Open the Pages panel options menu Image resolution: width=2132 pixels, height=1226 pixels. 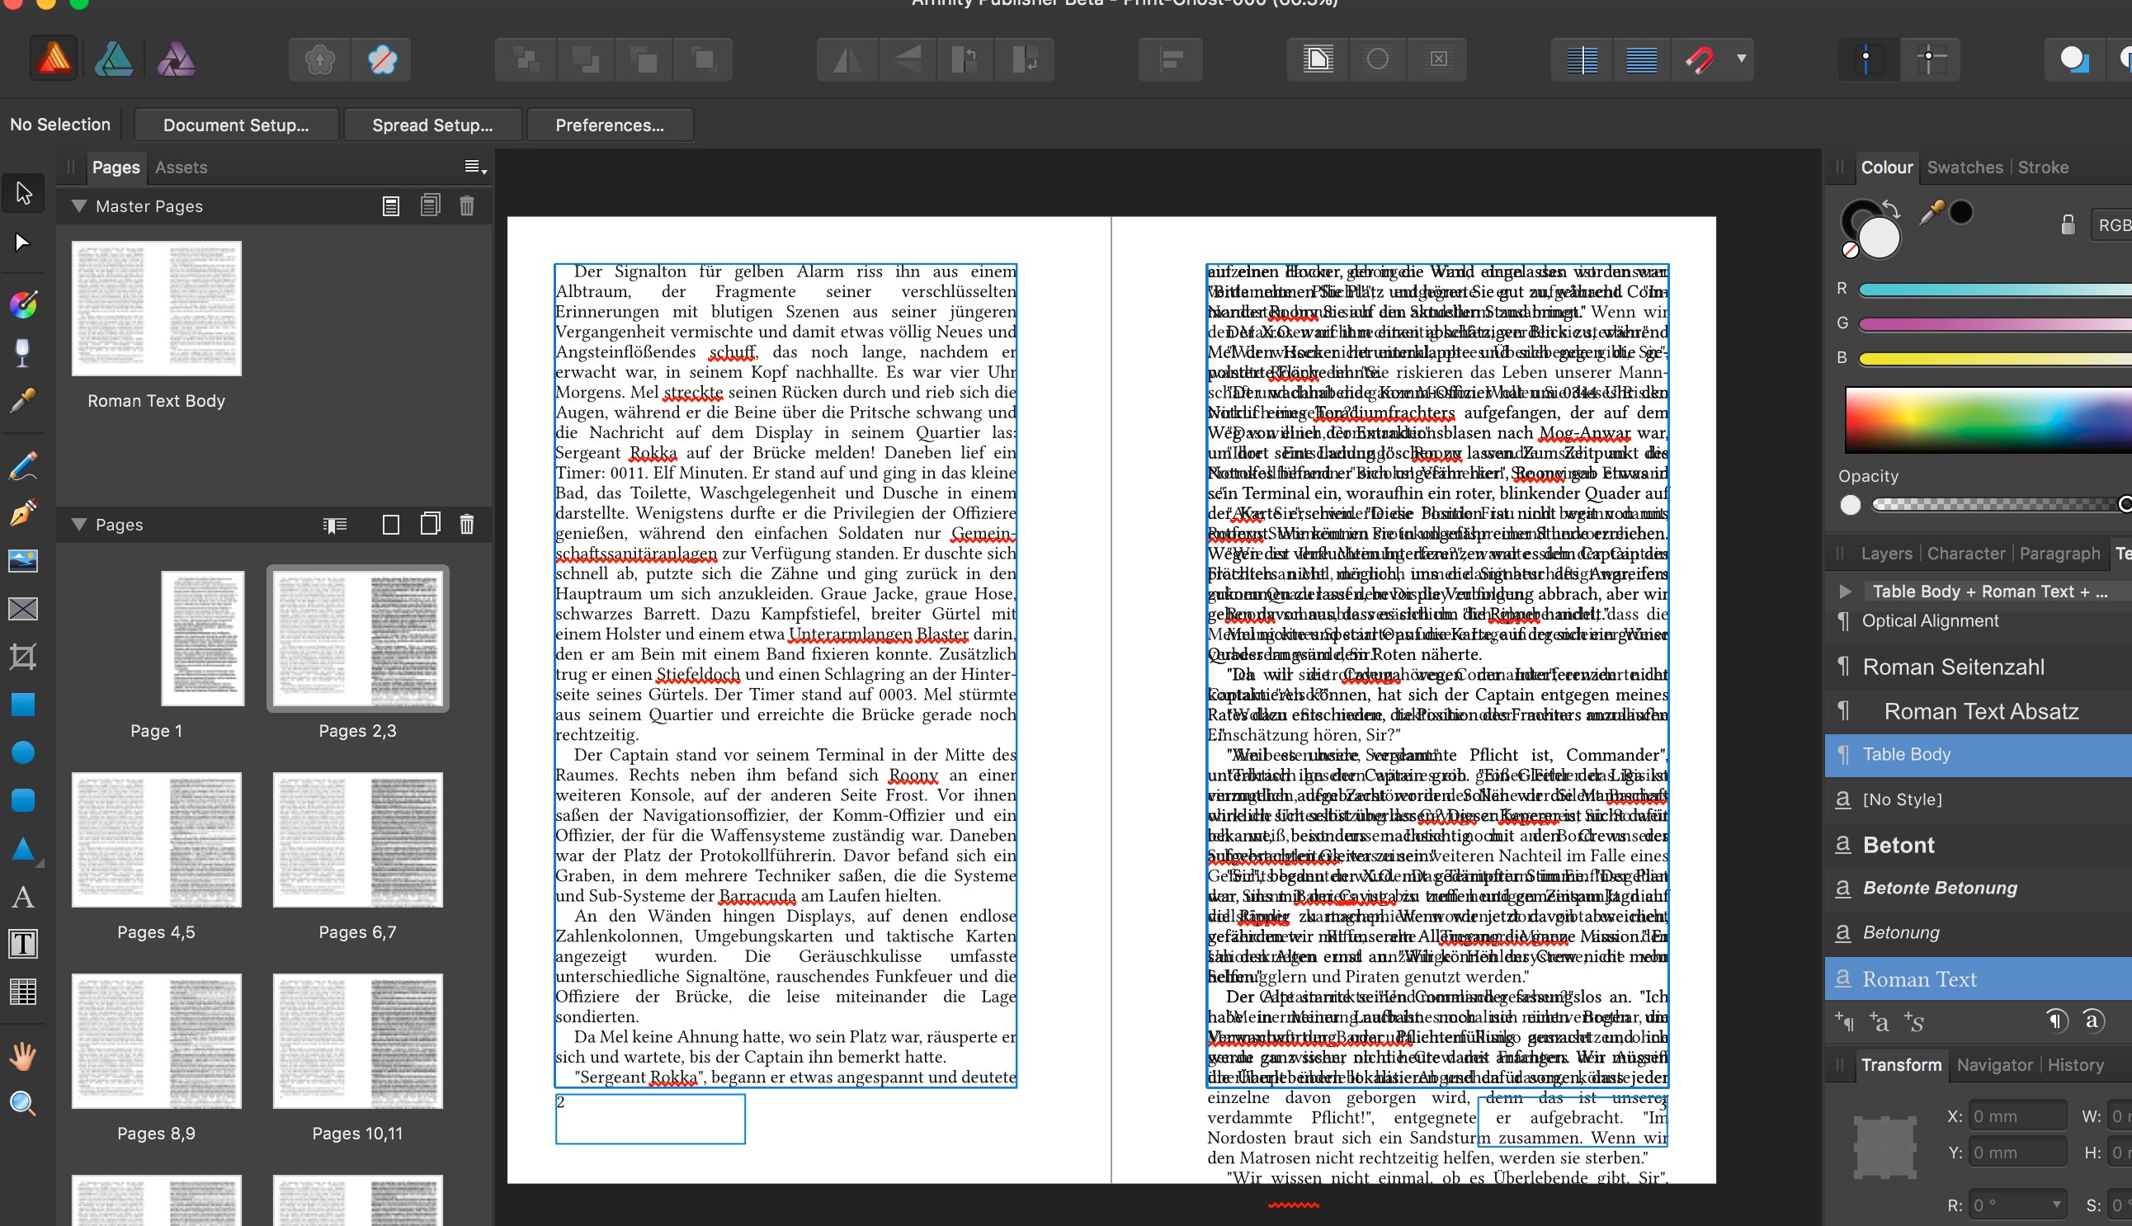(476, 167)
